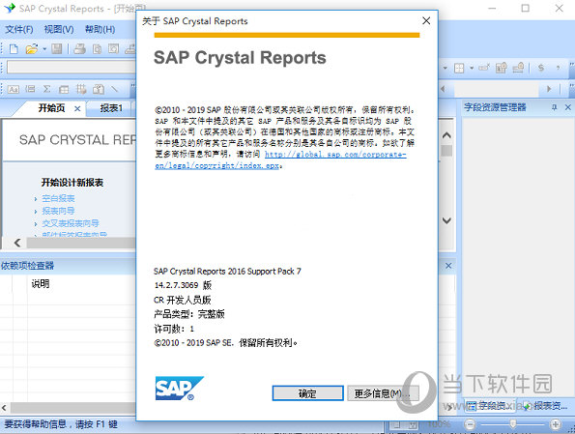Close the 字段资源管理器 panel
The height and width of the screenshot is (434, 575).
568,107
